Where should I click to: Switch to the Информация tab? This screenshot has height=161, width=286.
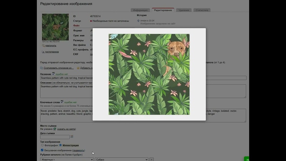pyautogui.click(x=140, y=10)
